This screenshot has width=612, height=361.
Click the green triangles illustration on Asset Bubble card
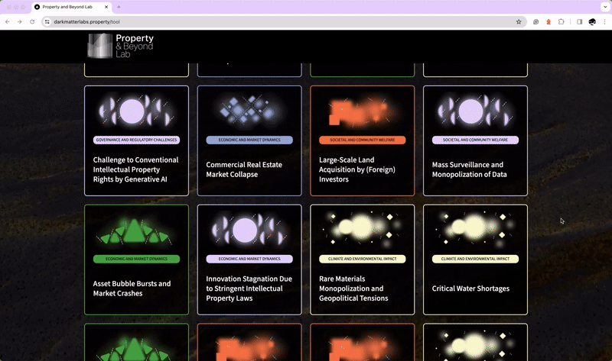[135, 231]
